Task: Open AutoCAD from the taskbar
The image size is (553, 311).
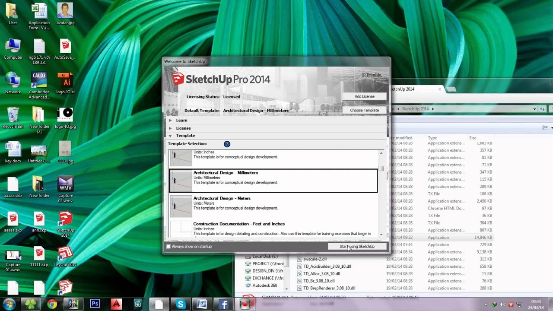Action: [x=116, y=304]
